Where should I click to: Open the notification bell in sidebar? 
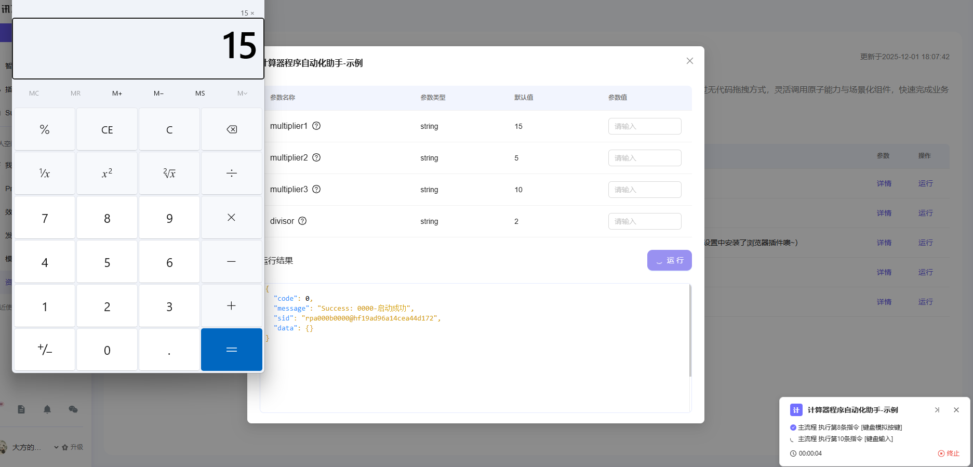tap(47, 409)
